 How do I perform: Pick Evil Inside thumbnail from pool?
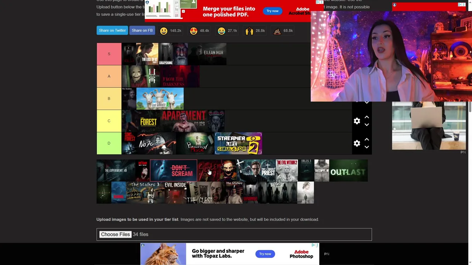(x=175, y=192)
